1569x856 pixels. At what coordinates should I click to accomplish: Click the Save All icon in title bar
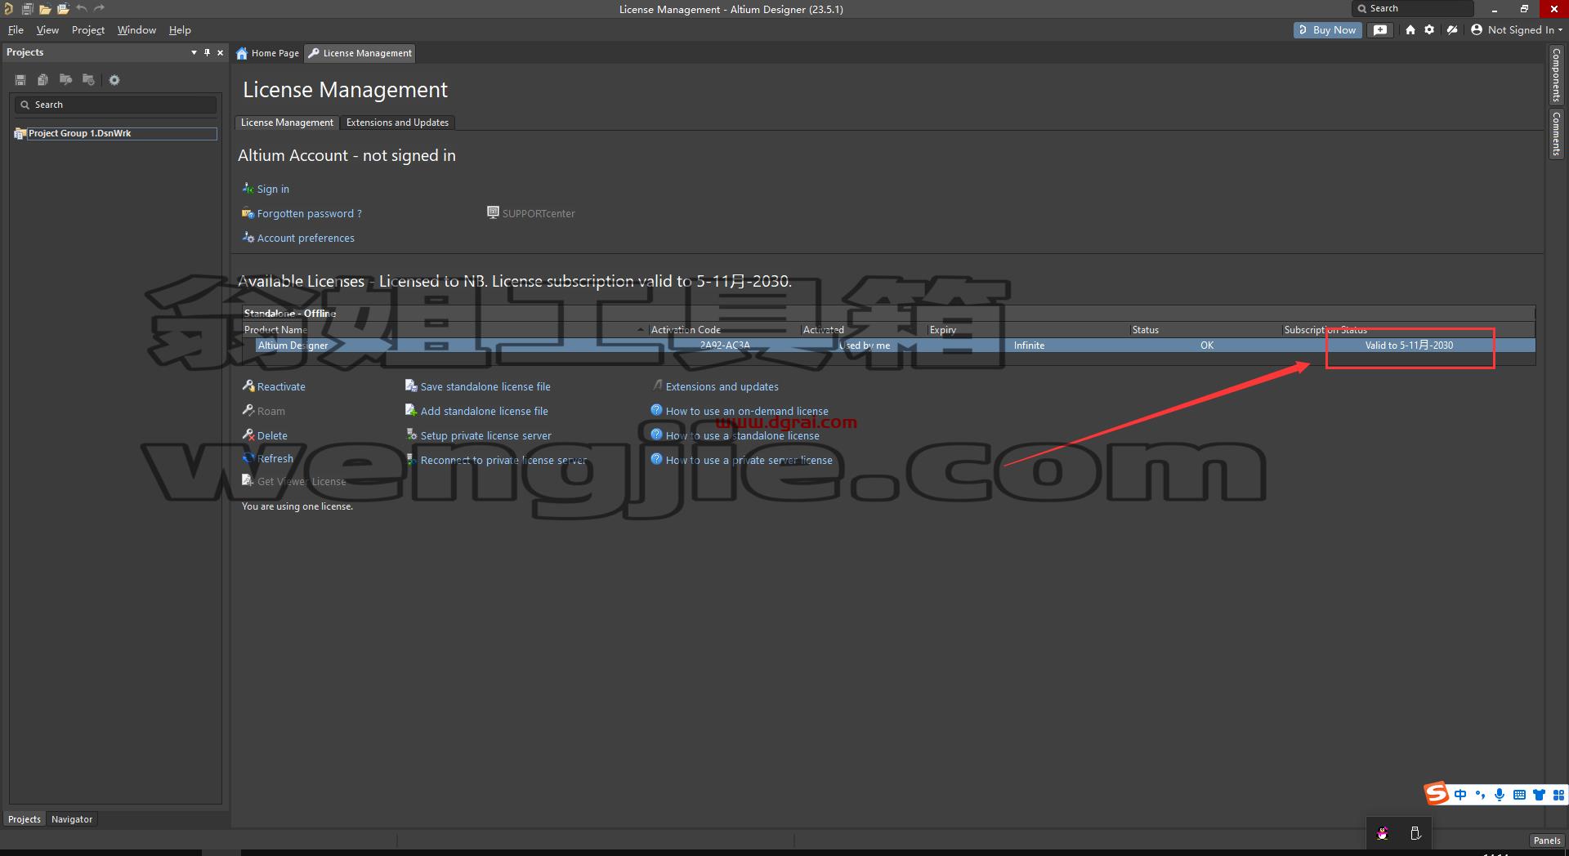27,9
